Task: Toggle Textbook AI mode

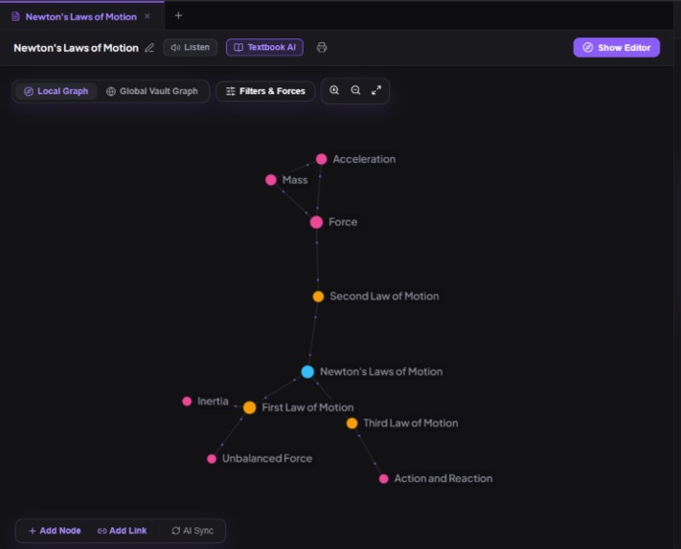Action: pos(264,47)
